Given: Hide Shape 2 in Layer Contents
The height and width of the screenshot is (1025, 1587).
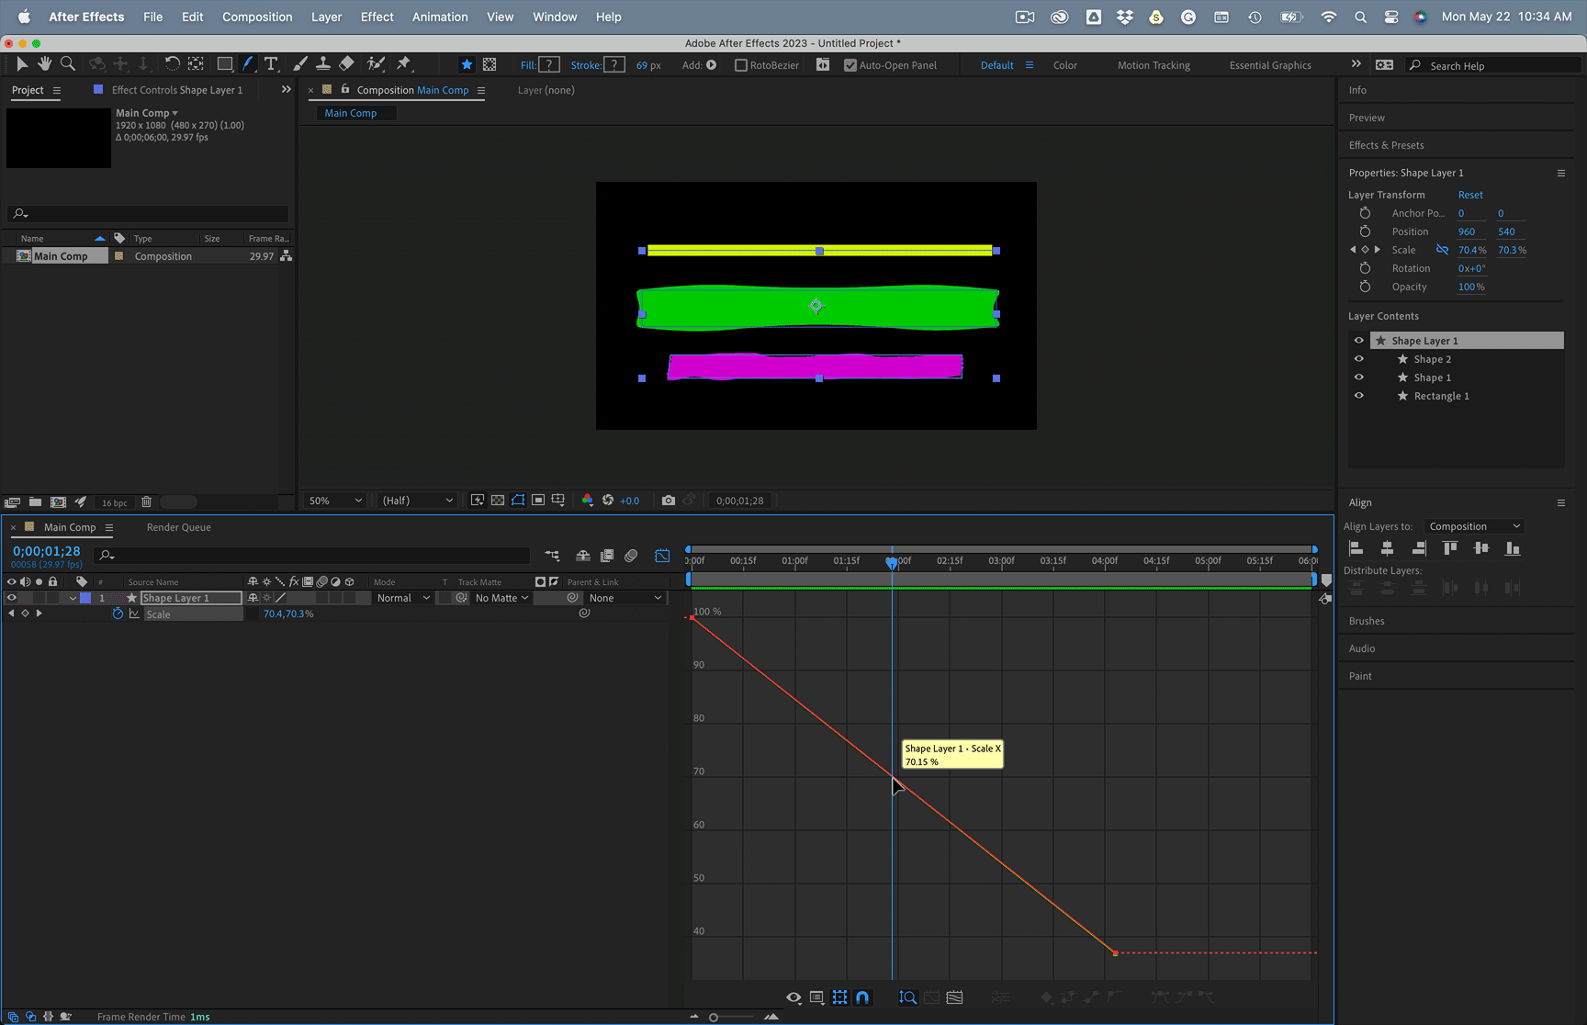Looking at the screenshot, I should (1359, 359).
